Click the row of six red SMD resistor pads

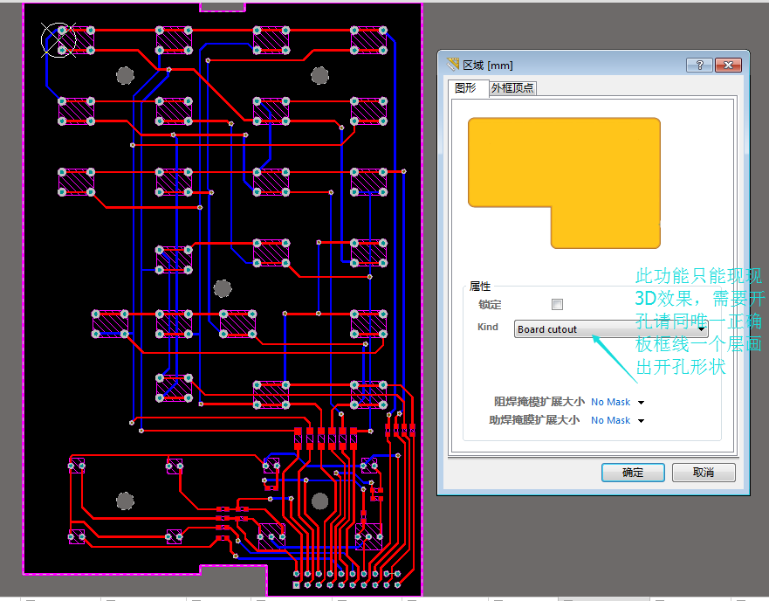[x=326, y=438]
